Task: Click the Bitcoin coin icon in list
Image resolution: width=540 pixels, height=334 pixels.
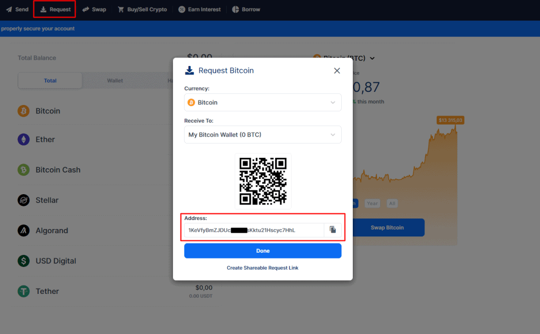Action: pyautogui.click(x=23, y=111)
